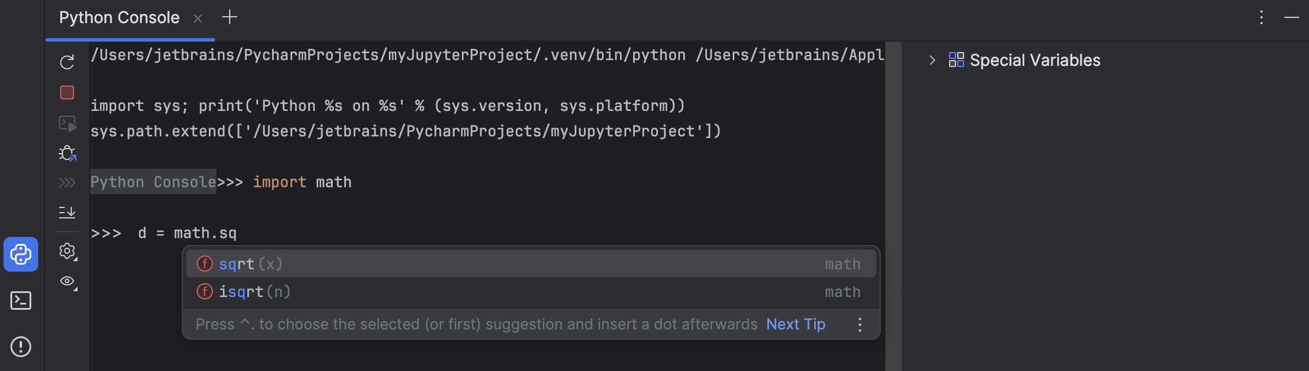Open the Problems tool window
The height and width of the screenshot is (371, 1309).
pyautogui.click(x=21, y=346)
